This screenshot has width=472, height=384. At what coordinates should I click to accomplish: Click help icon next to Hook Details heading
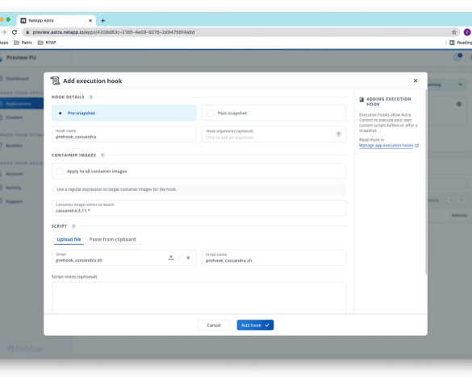(91, 97)
